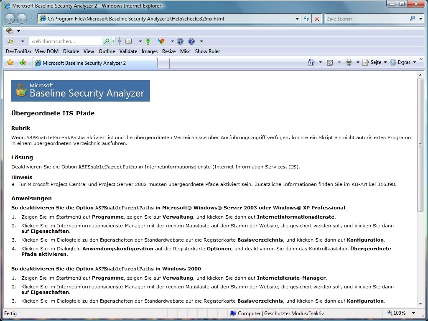Image resolution: width=428 pixels, height=321 pixels.
Task: Select the Microsoft Baseline Security Analyzer 2 tab
Action: [x=94, y=63]
